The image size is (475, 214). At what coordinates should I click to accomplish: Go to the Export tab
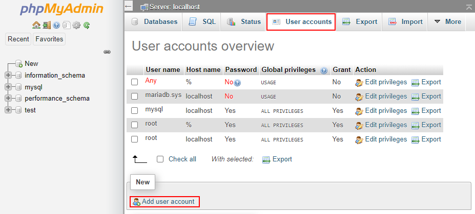pyautogui.click(x=359, y=22)
